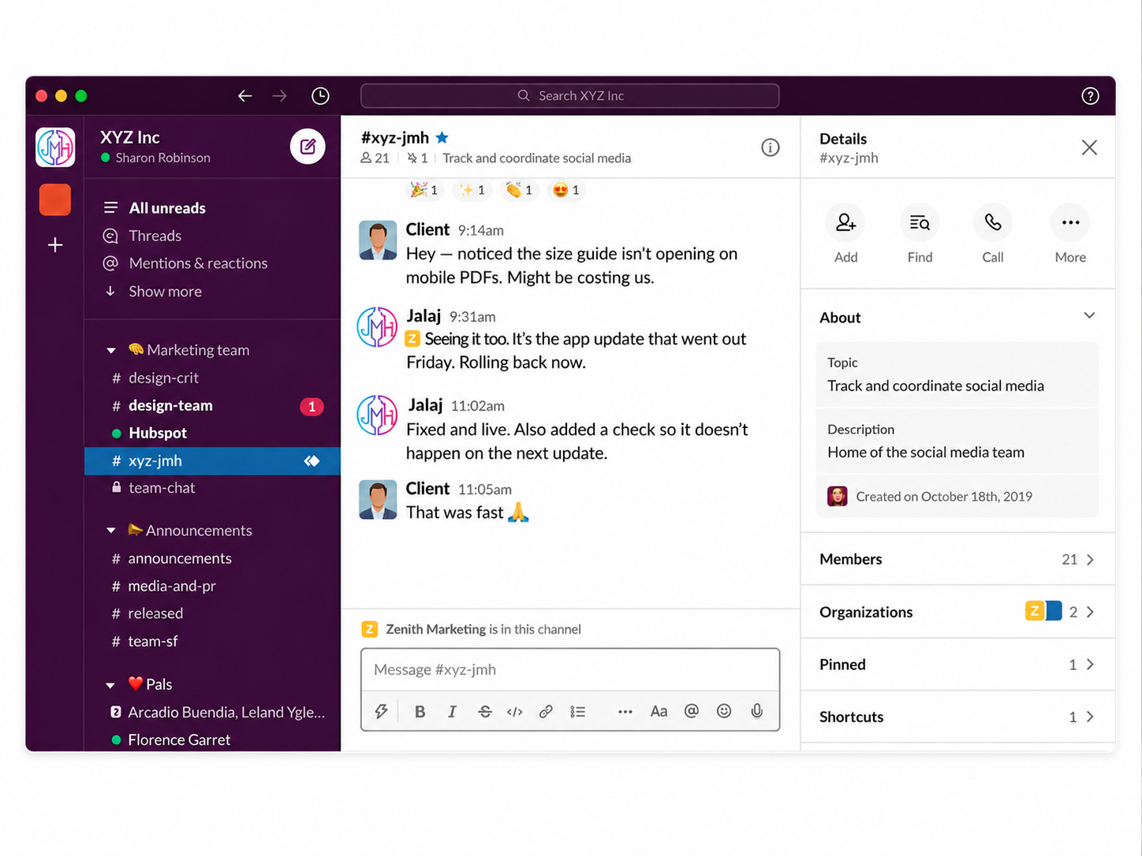This screenshot has height=856, width=1142.
Task: Click the microphone audio clip icon
Action: tap(757, 711)
